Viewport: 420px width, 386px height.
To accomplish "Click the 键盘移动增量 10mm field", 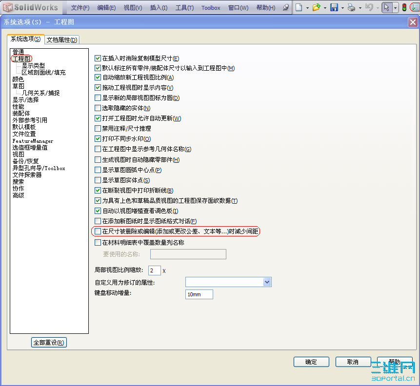I will coord(199,294).
